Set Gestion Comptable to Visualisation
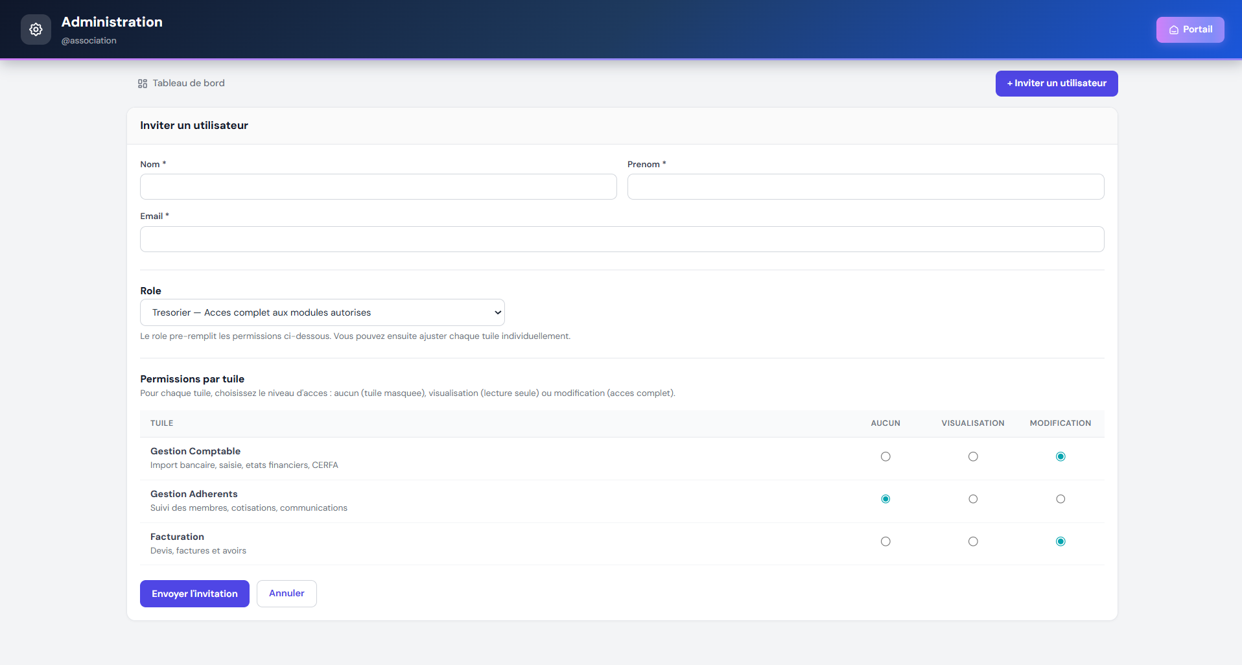Image resolution: width=1242 pixels, height=665 pixels. [x=973, y=457]
